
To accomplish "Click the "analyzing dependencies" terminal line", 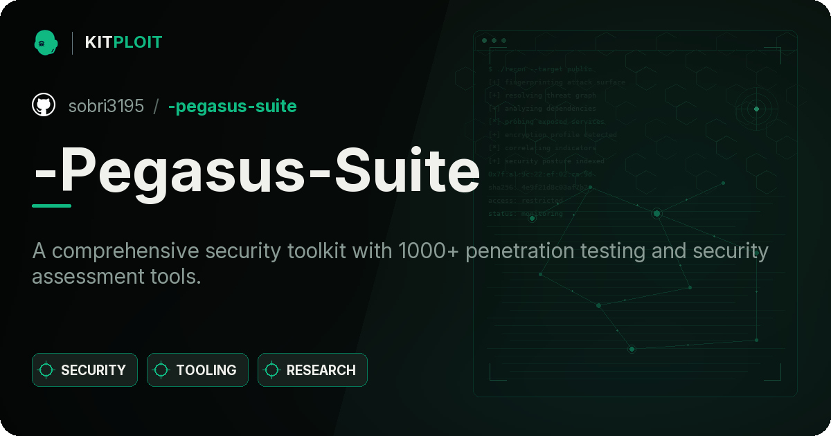I will tap(542, 109).
